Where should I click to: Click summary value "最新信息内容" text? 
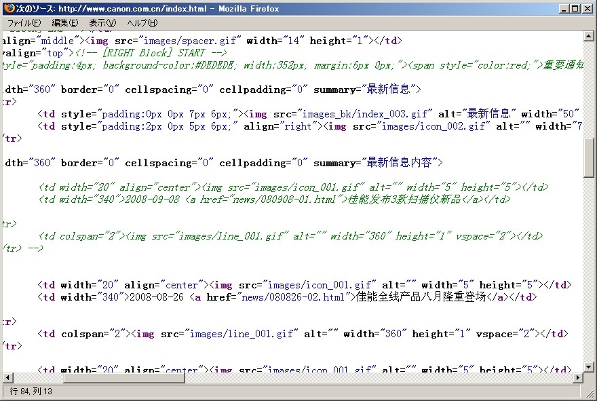click(x=399, y=162)
